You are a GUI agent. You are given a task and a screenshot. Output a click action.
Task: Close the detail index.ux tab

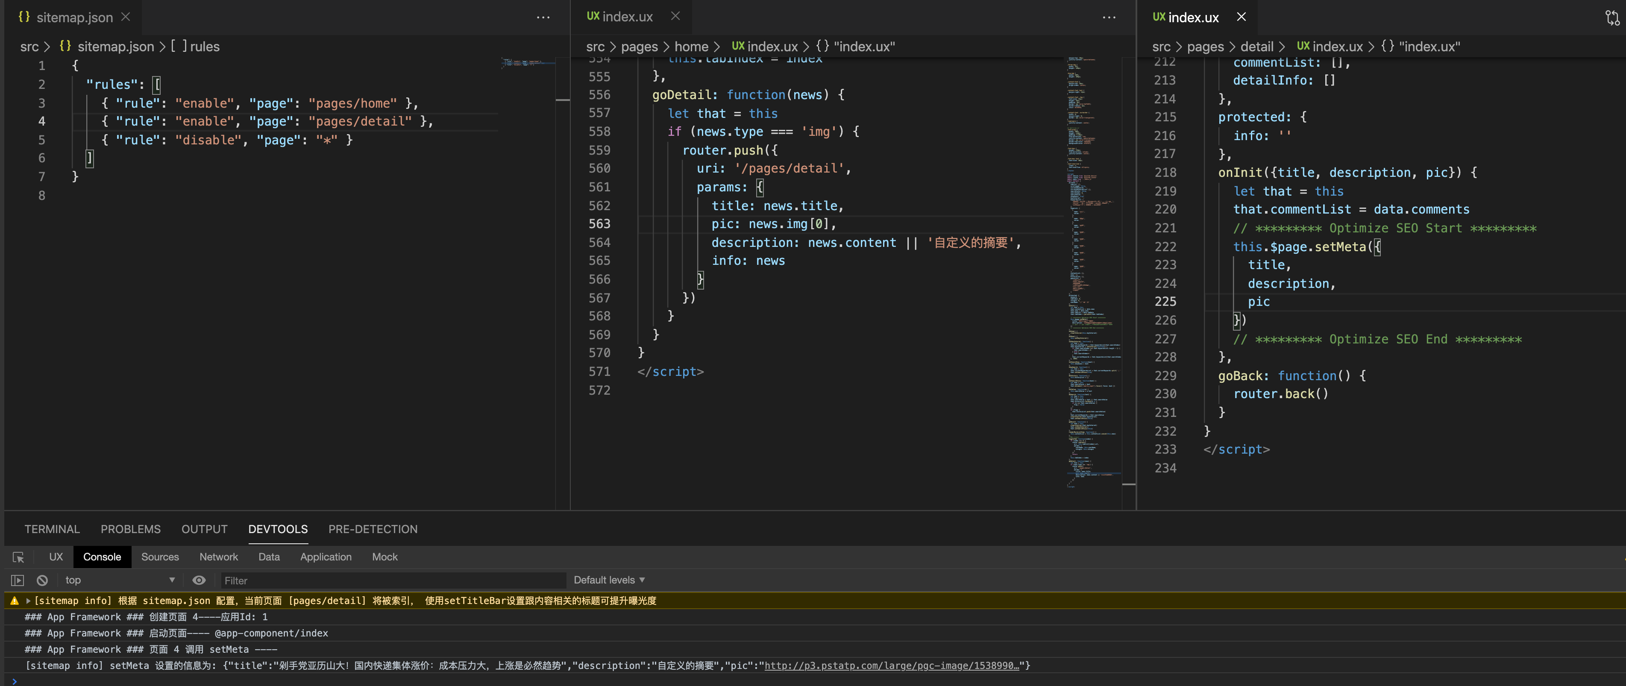(x=1241, y=17)
